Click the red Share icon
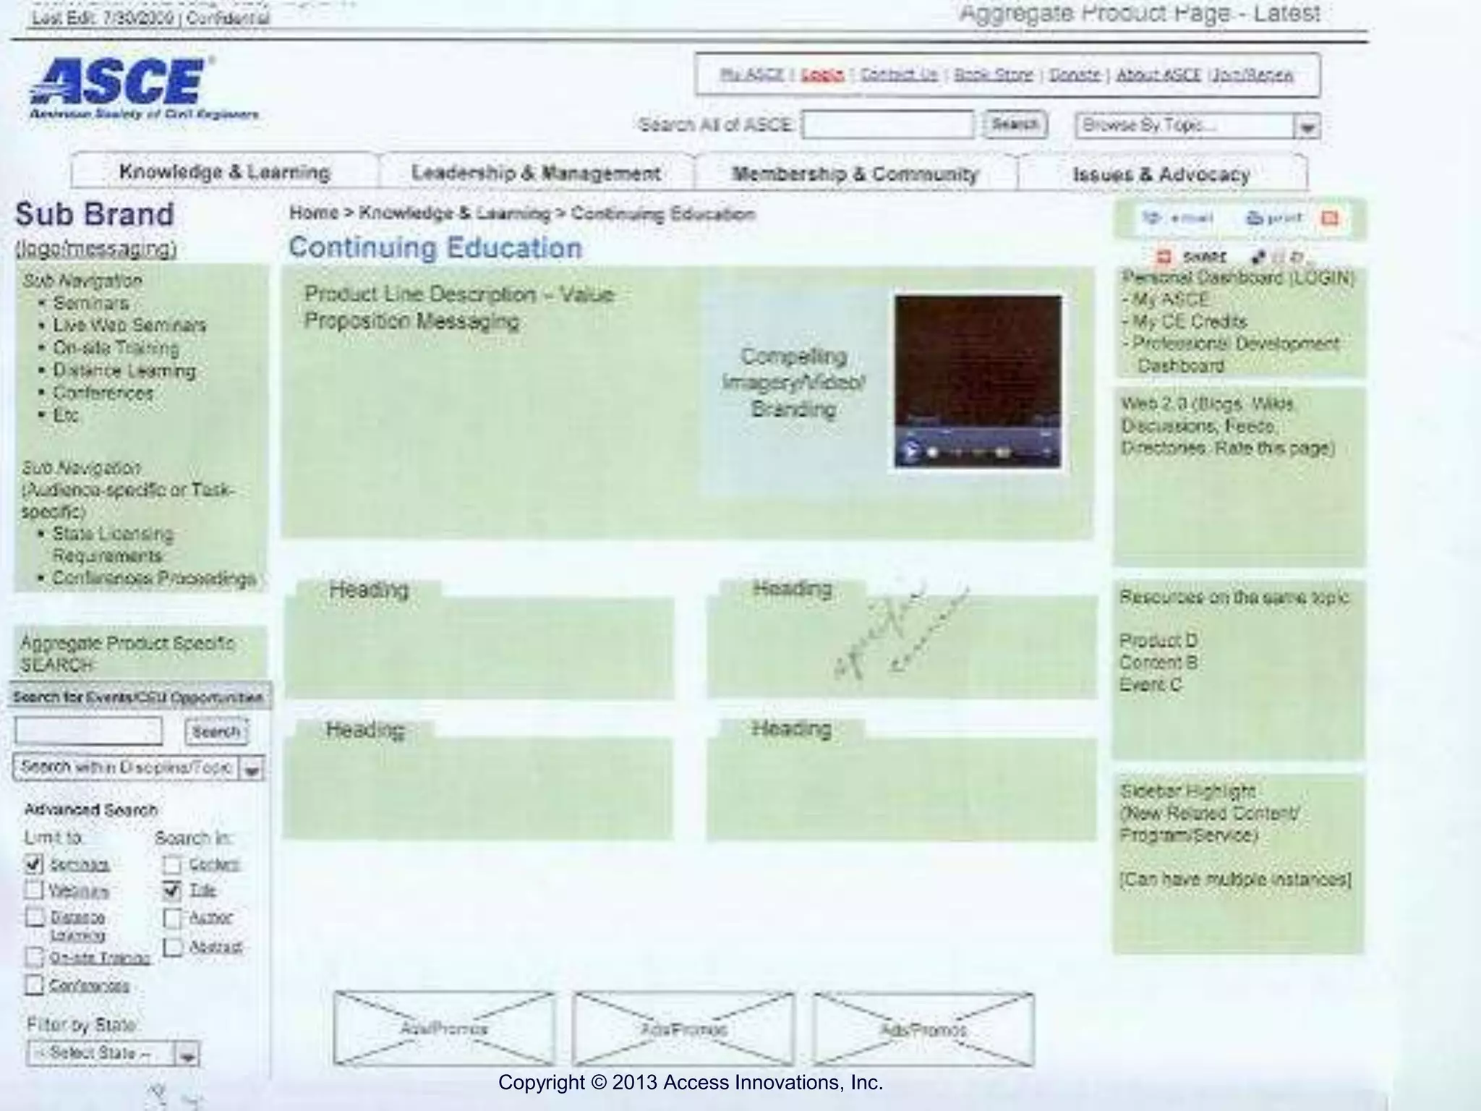The height and width of the screenshot is (1111, 1481). click(x=1164, y=257)
